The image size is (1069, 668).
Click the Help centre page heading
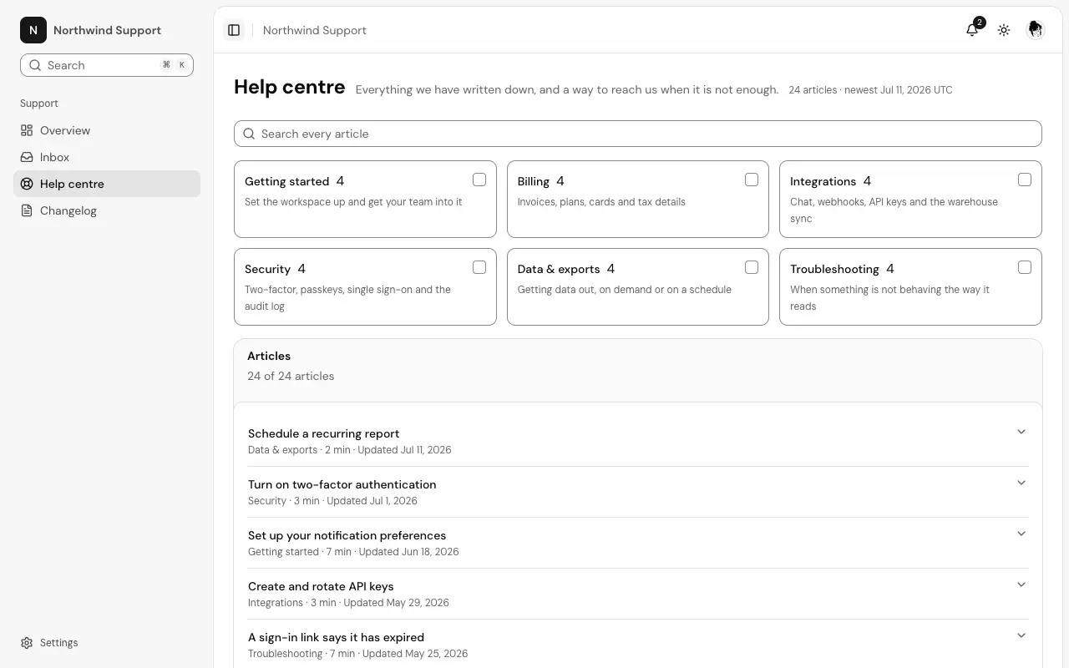(x=289, y=87)
